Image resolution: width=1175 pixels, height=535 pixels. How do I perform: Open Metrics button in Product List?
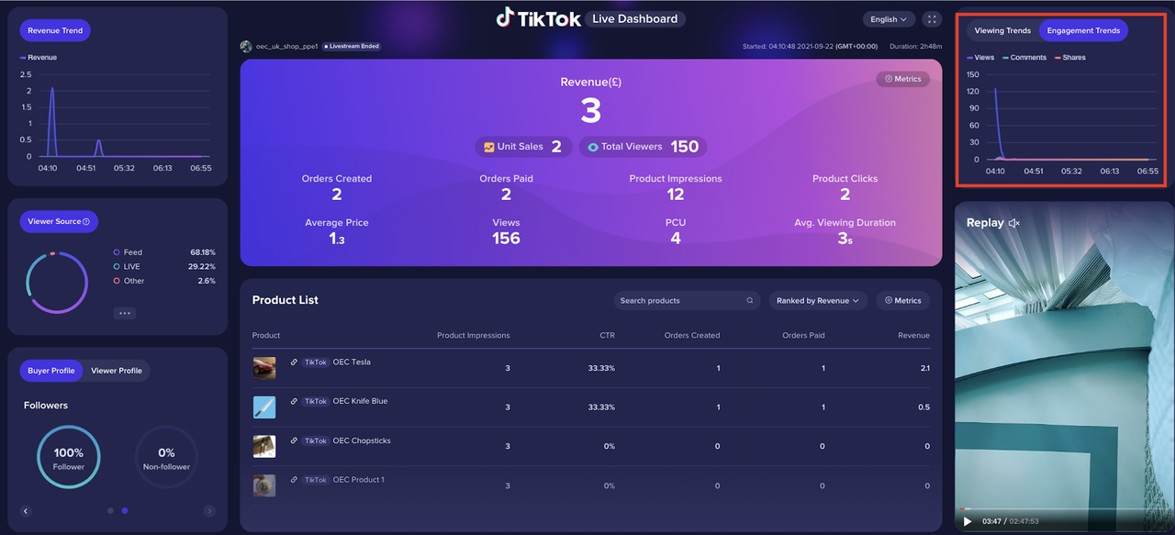point(902,301)
